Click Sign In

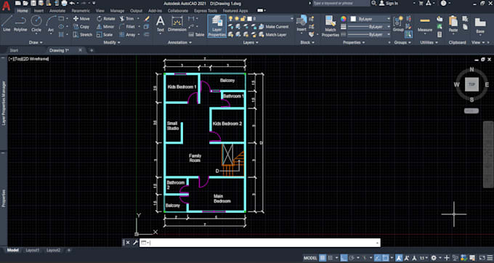point(389,3)
